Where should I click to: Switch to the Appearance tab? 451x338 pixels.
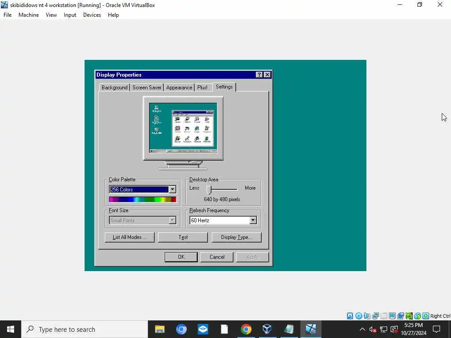[x=179, y=88]
